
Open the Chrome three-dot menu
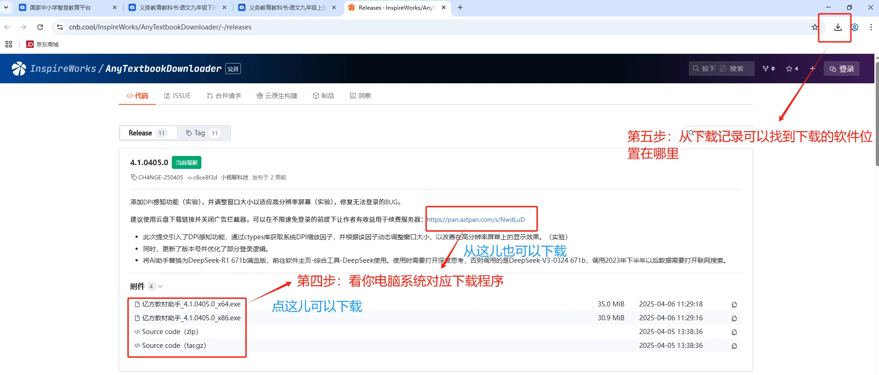[871, 27]
